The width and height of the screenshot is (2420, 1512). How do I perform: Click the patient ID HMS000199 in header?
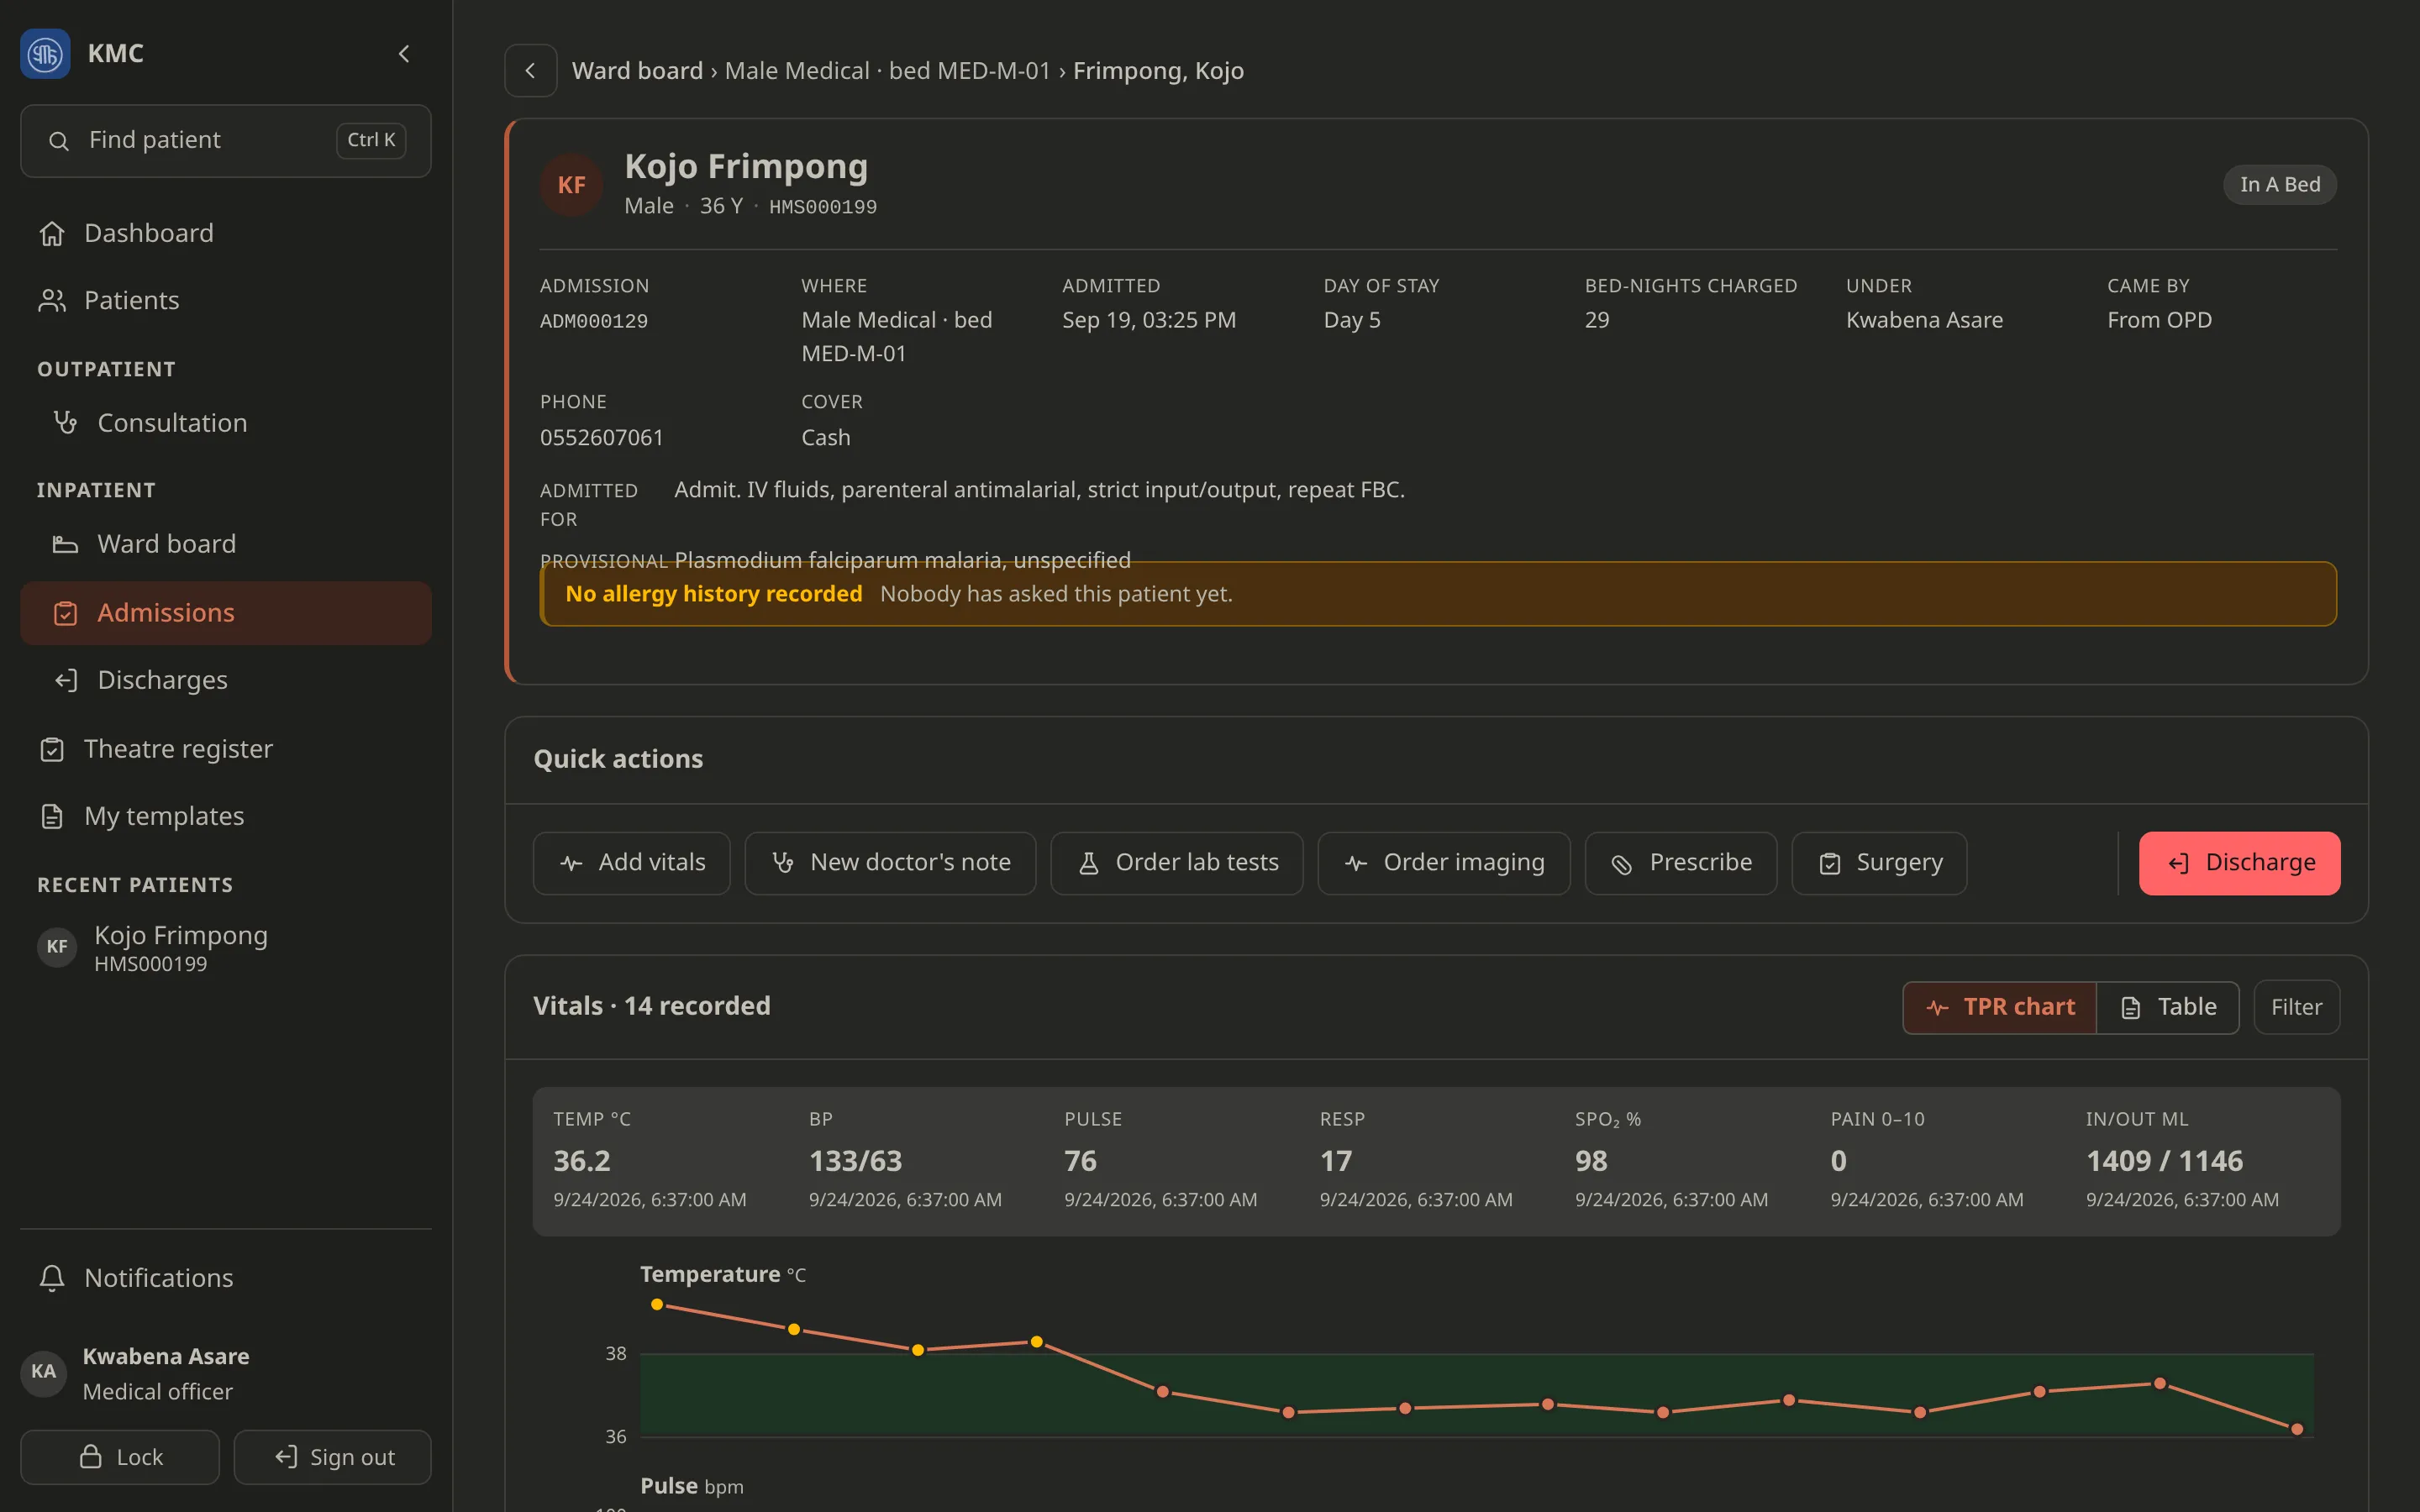(x=823, y=207)
